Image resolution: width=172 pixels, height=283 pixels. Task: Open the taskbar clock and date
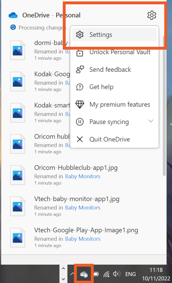(156, 274)
